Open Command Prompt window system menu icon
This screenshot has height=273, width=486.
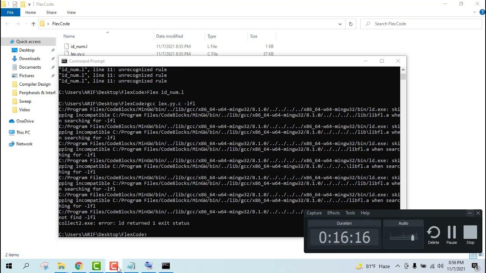point(64,61)
